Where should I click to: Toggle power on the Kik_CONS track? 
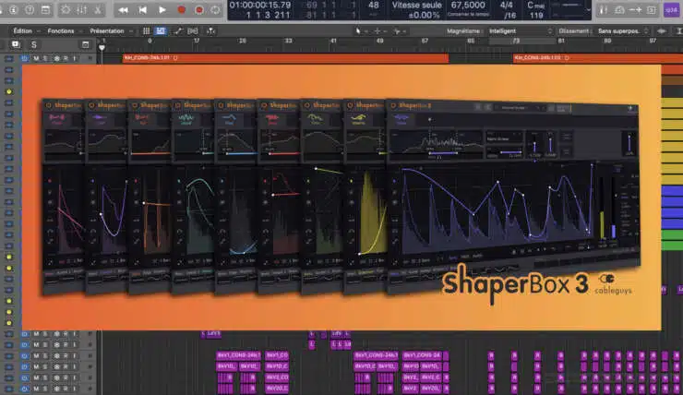pyautogui.click(x=24, y=58)
